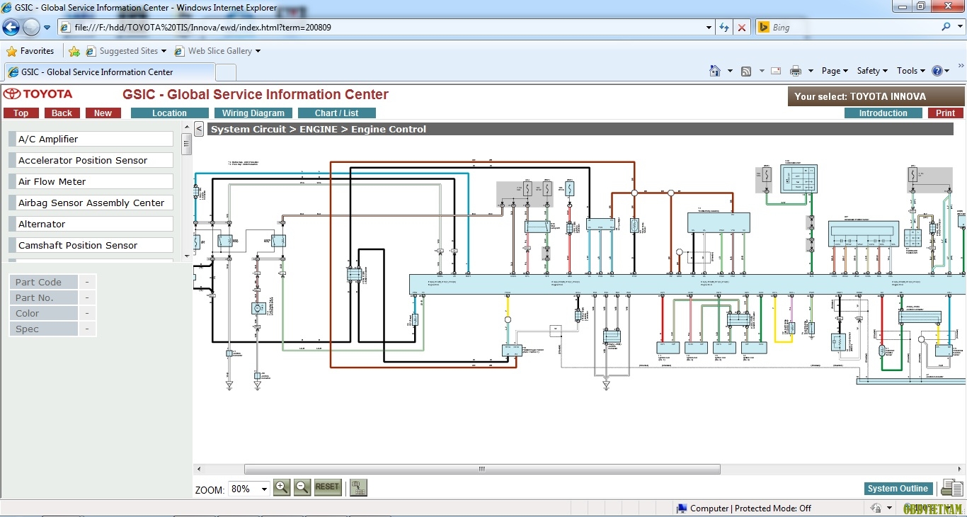Viewport: 967px width, 517px height.
Task: Open Suggested Sites dropdown
Action: tap(126, 51)
